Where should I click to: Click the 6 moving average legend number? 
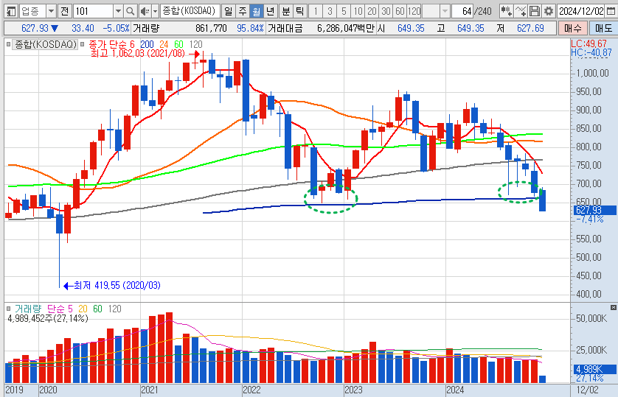[x=132, y=44]
